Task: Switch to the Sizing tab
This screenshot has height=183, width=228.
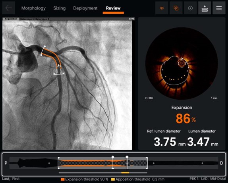Action: point(59,8)
